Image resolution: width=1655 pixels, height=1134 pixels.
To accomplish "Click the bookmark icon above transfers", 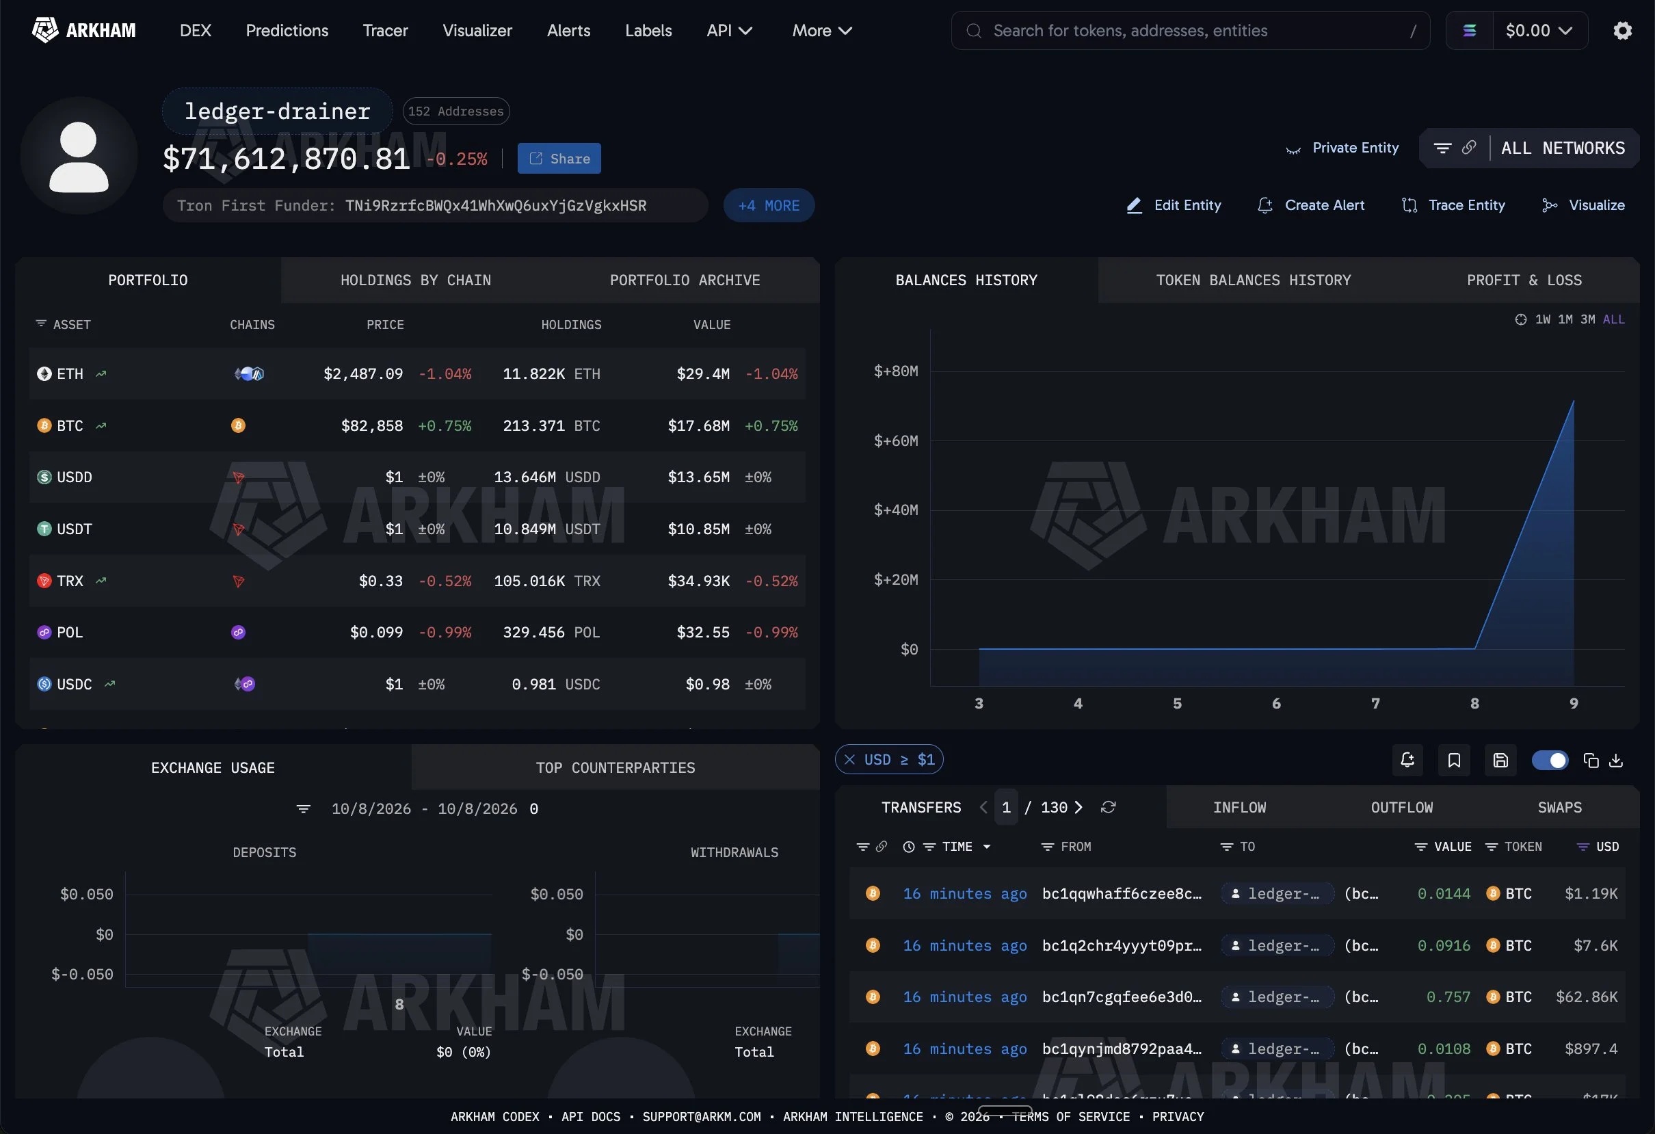I will (x=1454, y=760).
